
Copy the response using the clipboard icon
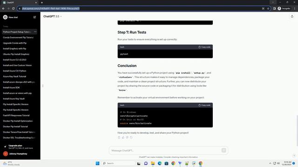pos(119,137)
